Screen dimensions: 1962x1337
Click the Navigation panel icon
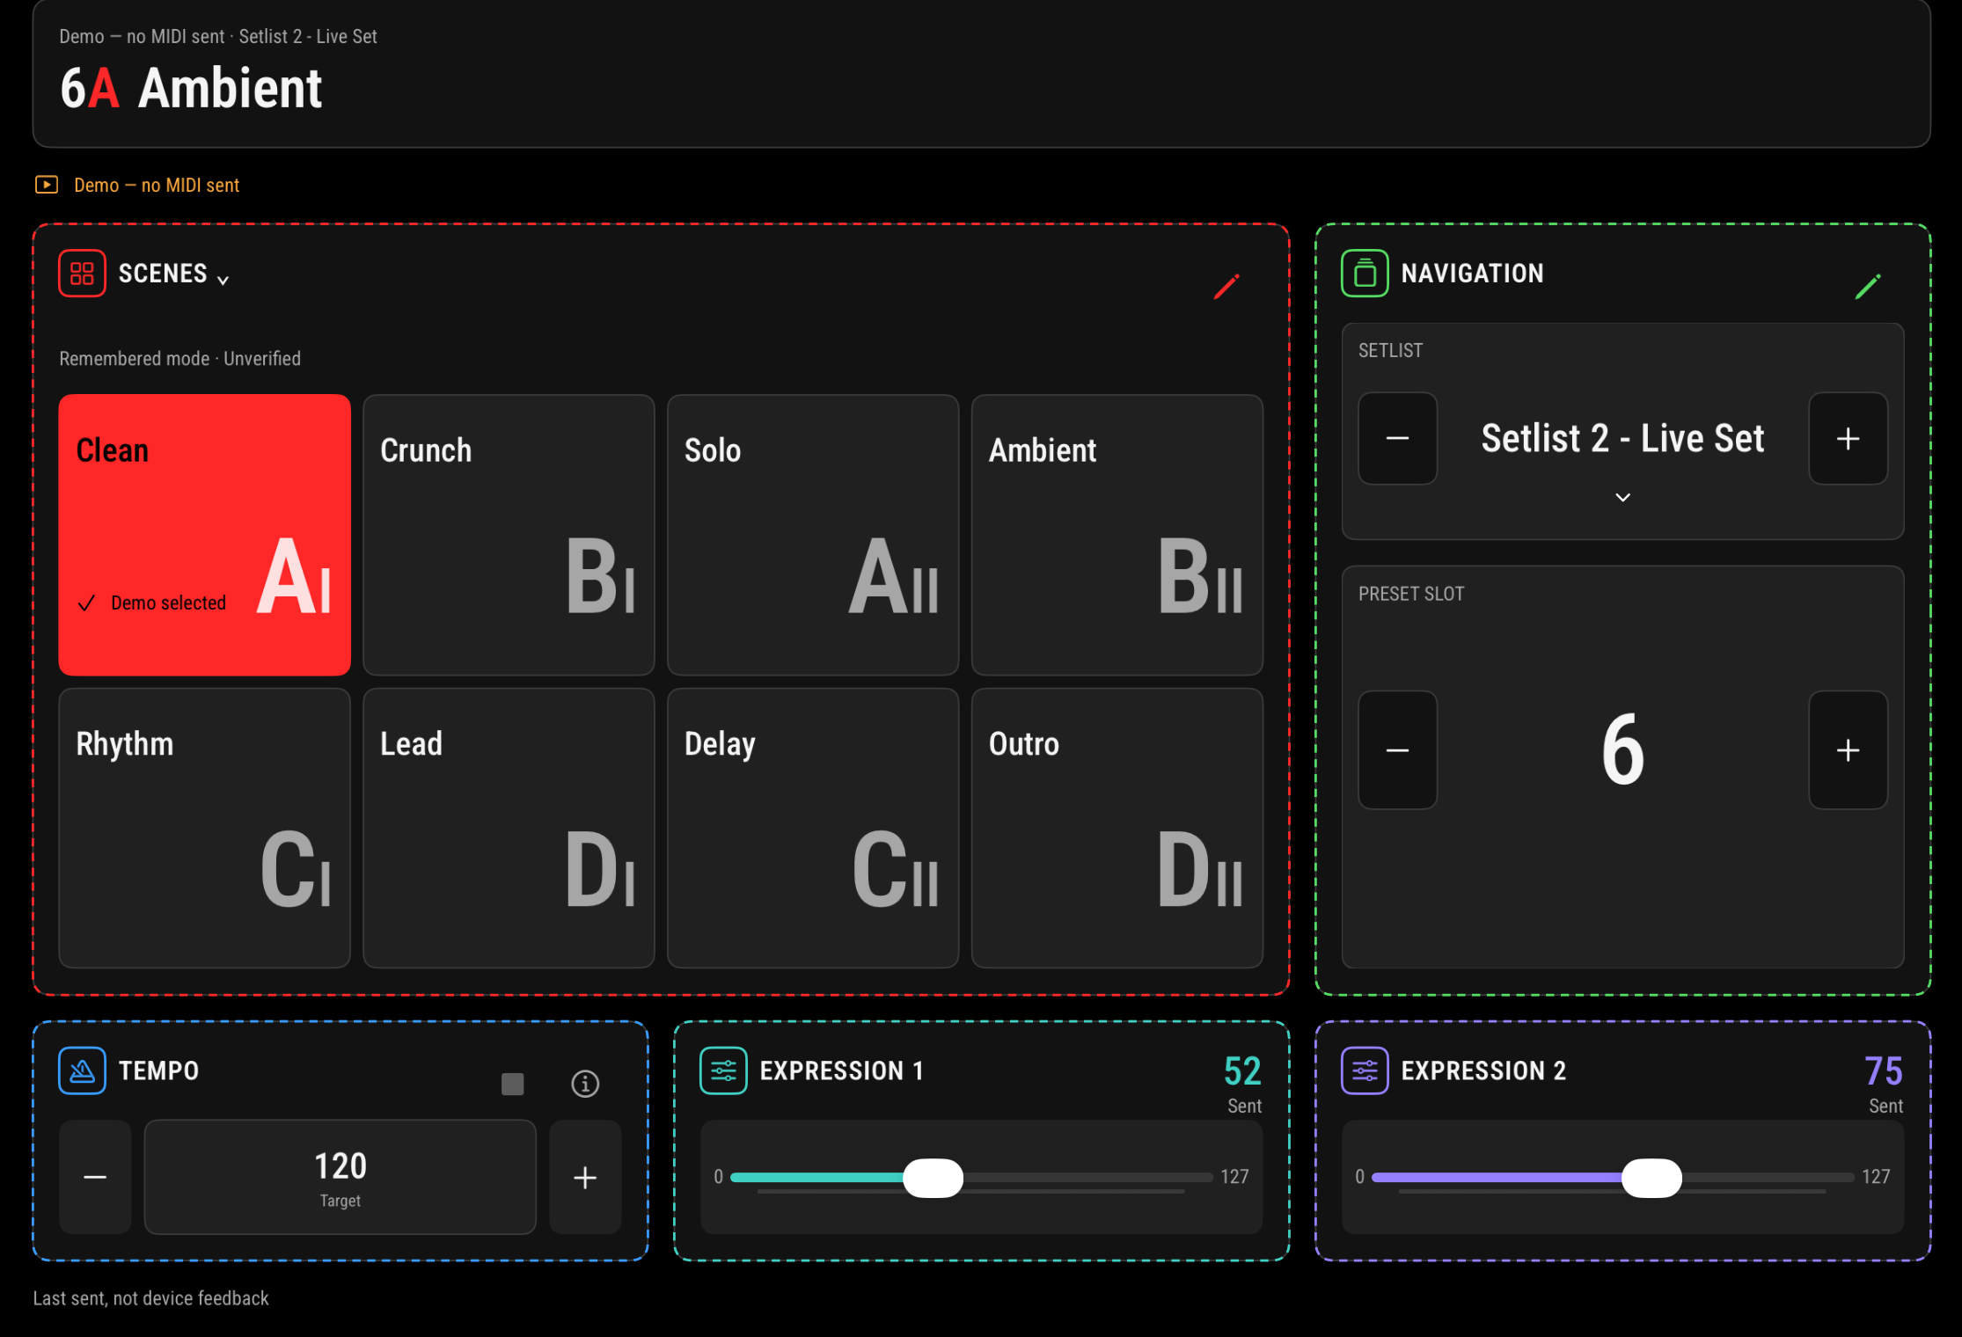tap(1365, 274)
